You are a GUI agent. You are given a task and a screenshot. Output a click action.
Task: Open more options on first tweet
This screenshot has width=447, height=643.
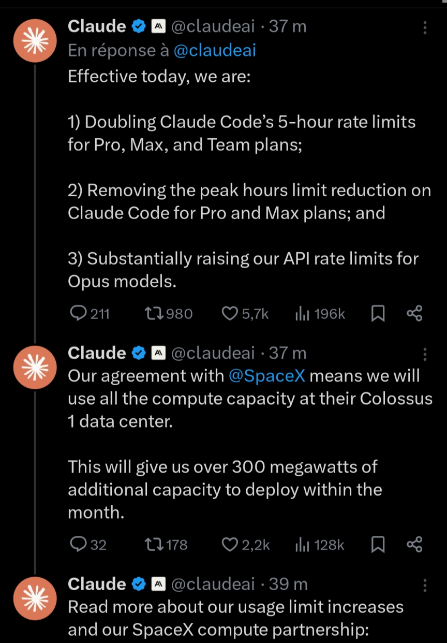pos(425,27)
